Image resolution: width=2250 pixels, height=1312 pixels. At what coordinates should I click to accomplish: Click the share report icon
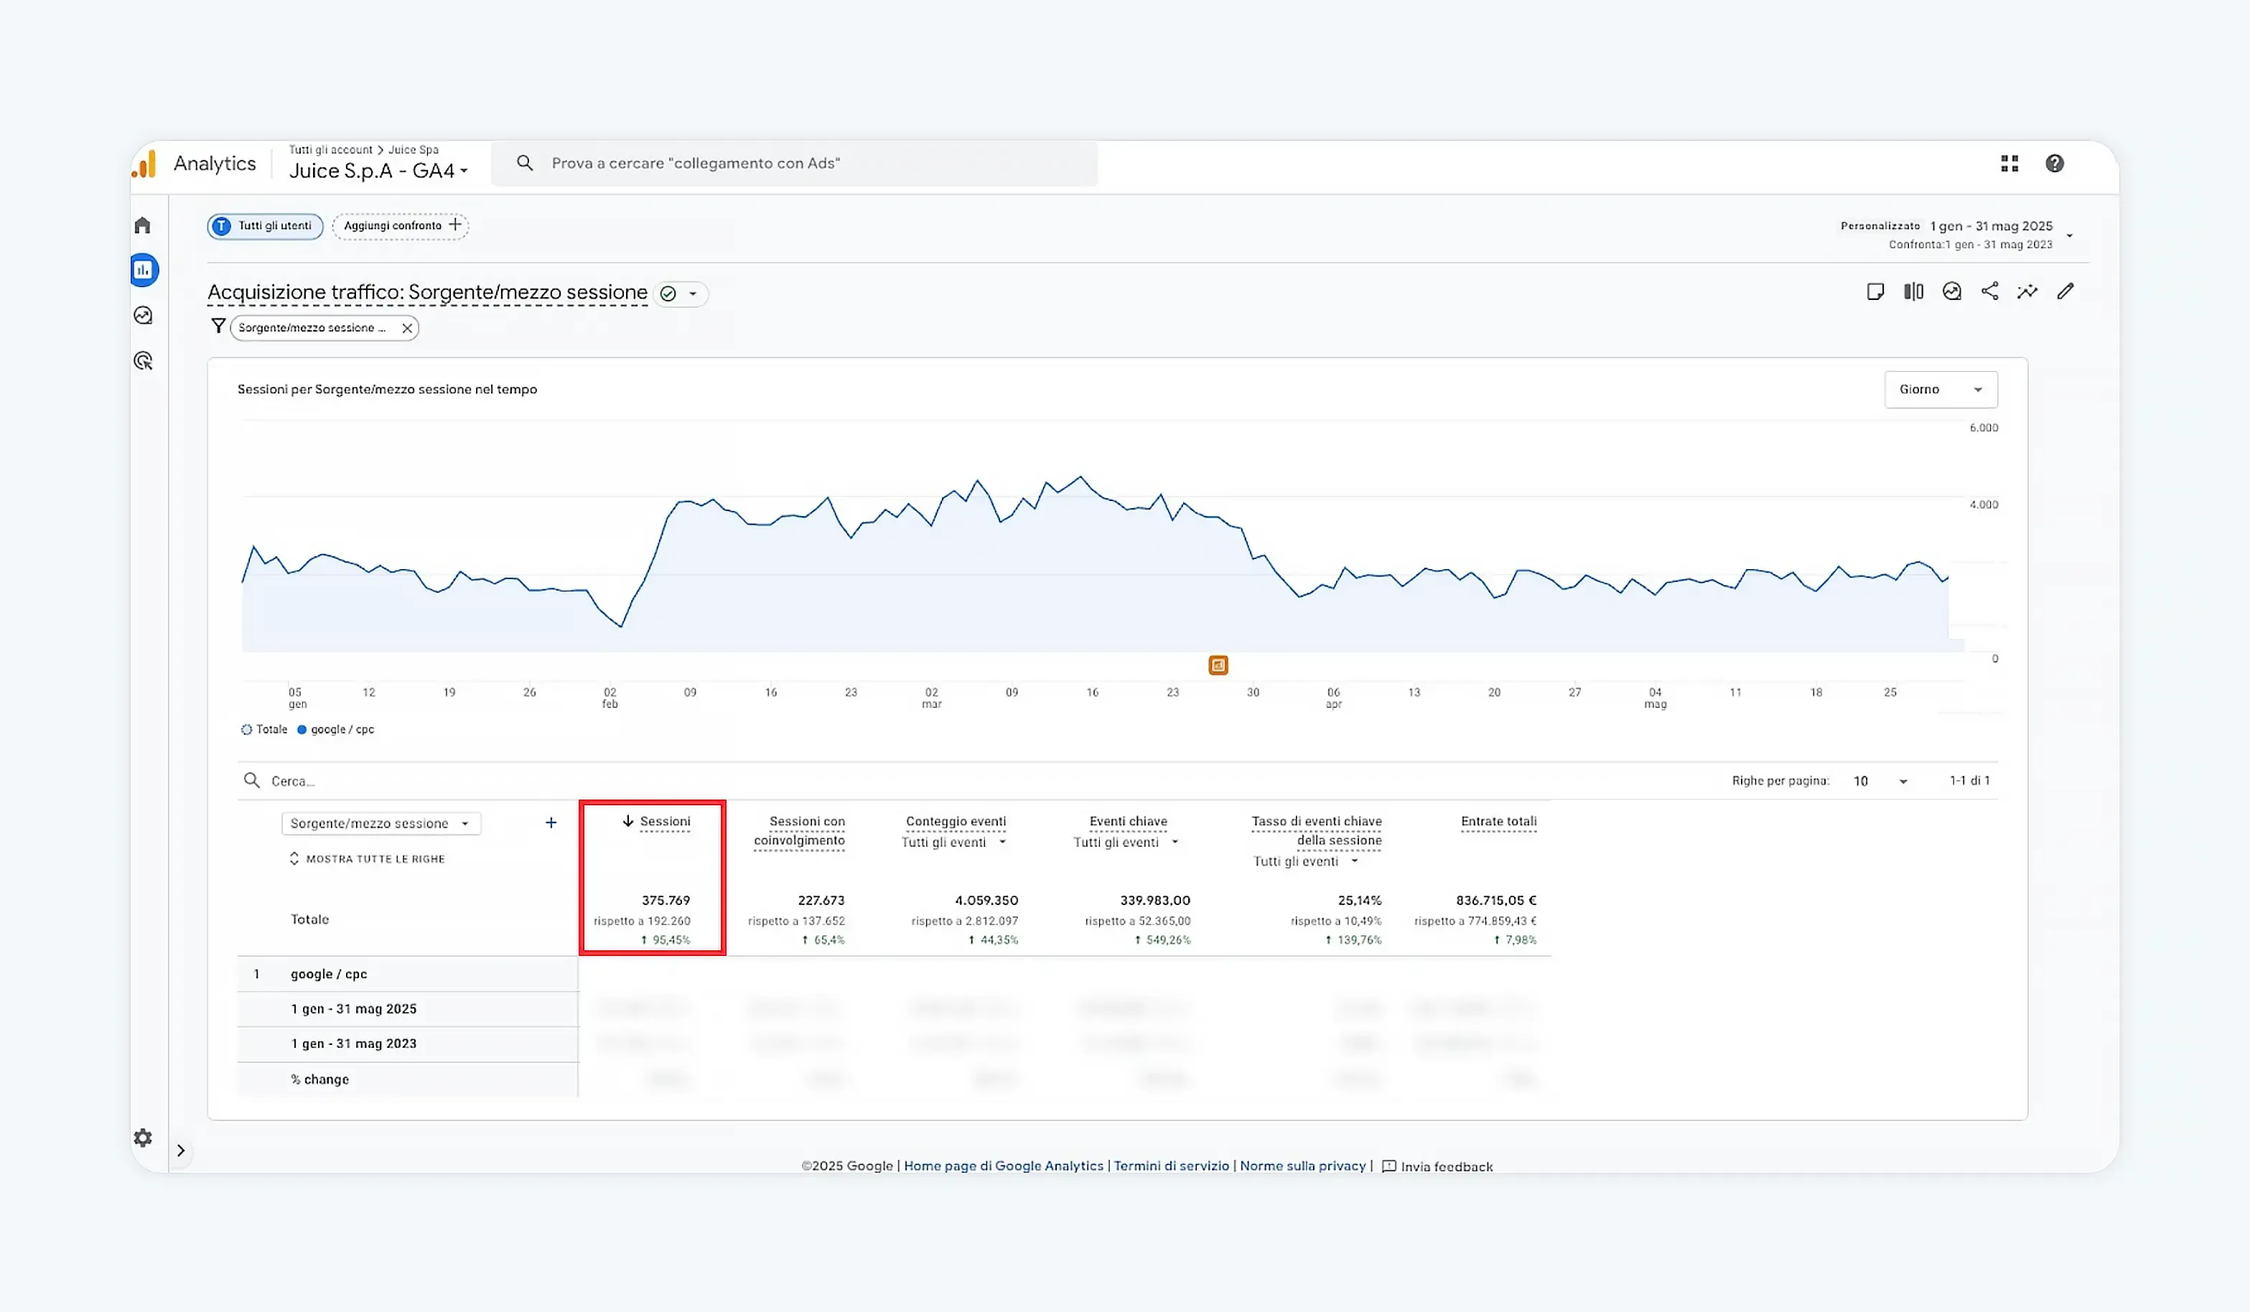(1989, 291)
